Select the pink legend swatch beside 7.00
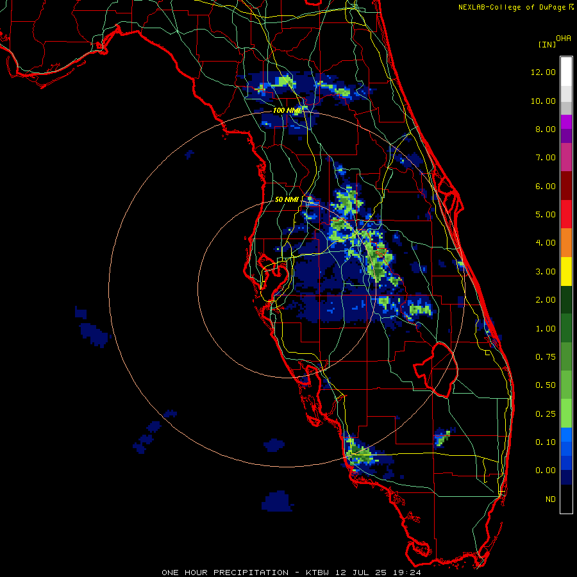Screen dimensions: 577x577 (x=566, y=157)
